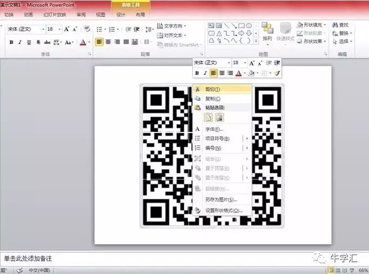
Task: Open the 形状效果 shape effects dropdown
Action: [x=311, y=42]
